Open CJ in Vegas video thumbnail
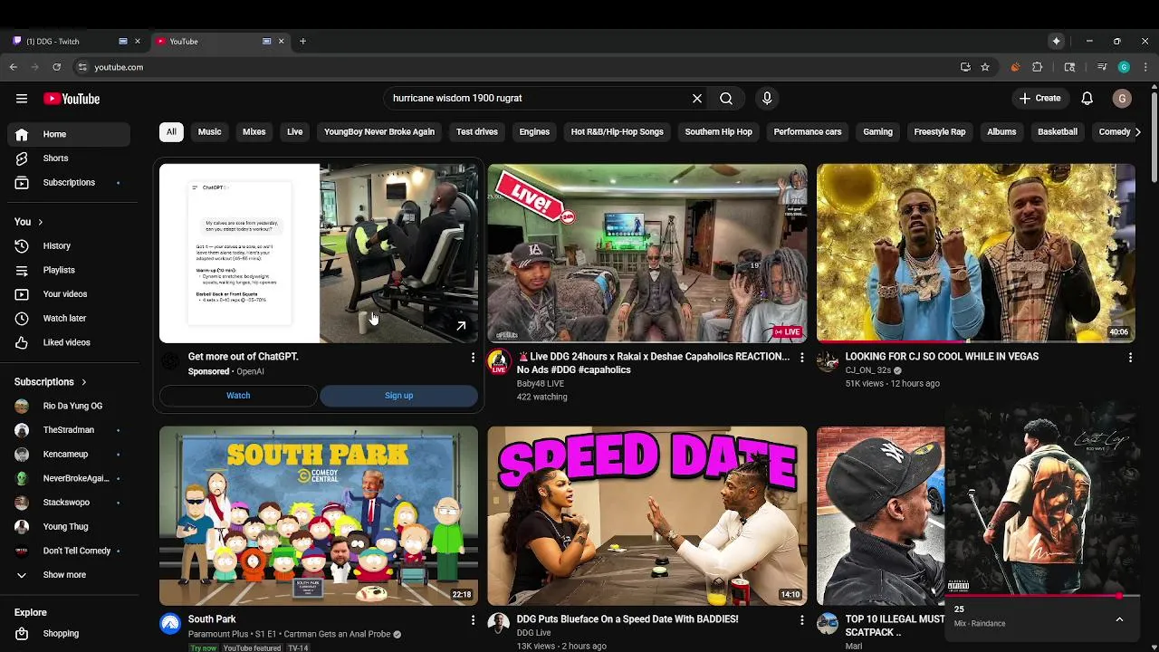This screenshot has width=1159, height=652. (976, 254)
